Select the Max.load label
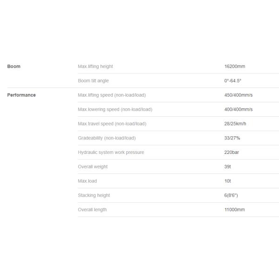 tap(87, 181)
